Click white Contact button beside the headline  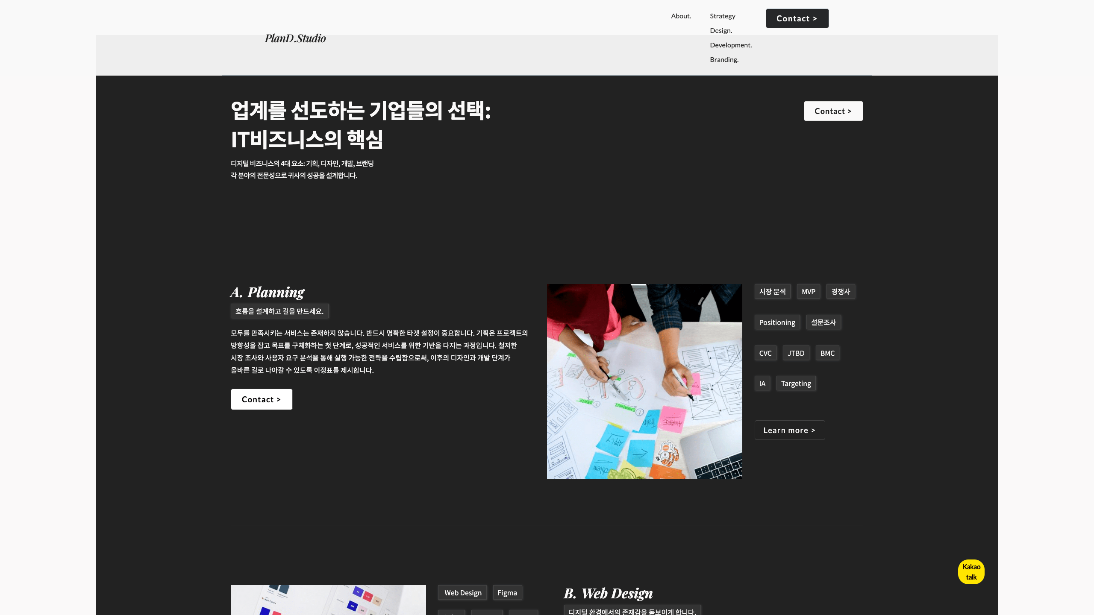coord(833,111)
